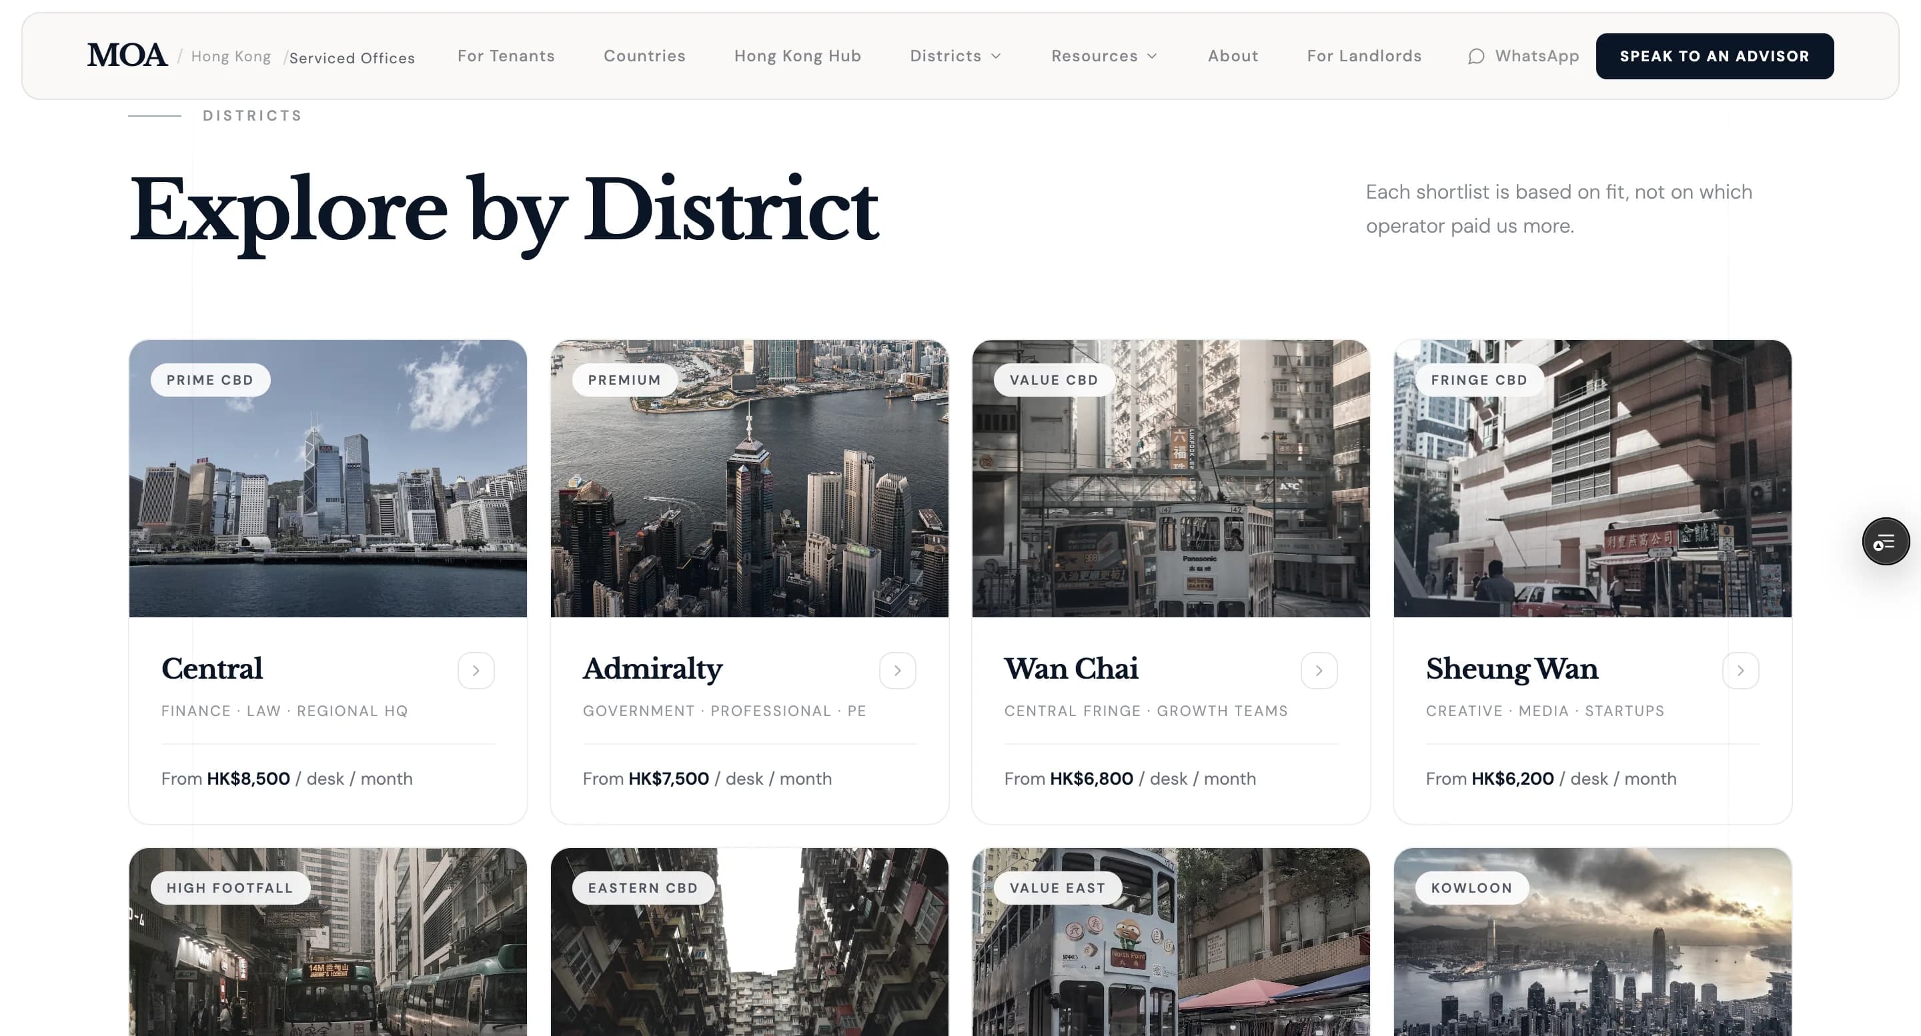Click the WhatsApp chat bubble icon
This screenshot has width=1921, height=1036.
1476,57
